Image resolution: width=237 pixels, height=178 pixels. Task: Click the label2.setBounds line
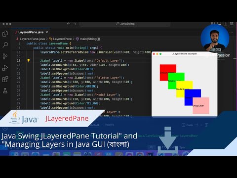(86, 82)
